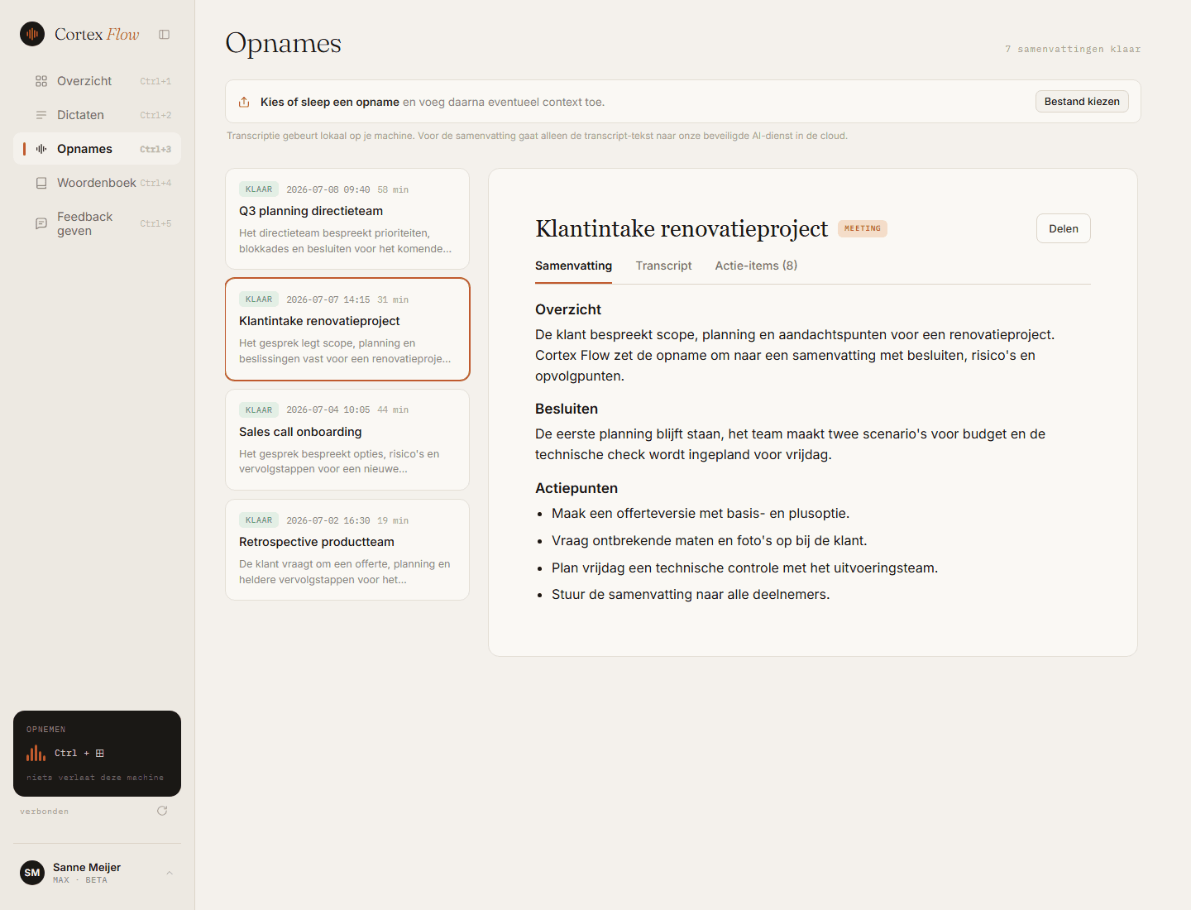The height and width of the screenshot is (910, 1191).
Task: Click the upload icon in the dropzone
Action: coord(244,102)
